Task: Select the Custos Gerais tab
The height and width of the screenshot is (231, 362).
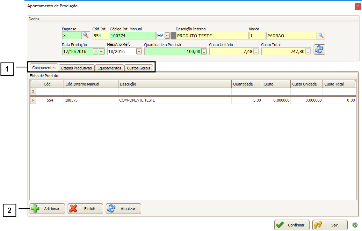Action: [x=138, y=68]
